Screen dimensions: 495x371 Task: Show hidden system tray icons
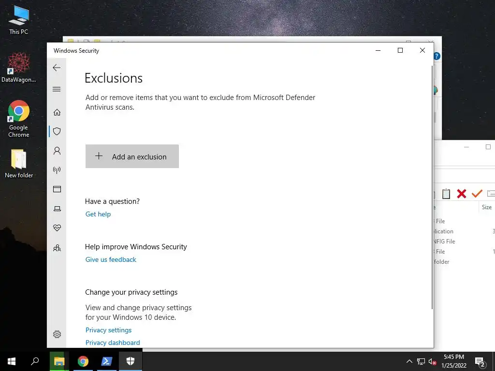click(409, 361)
